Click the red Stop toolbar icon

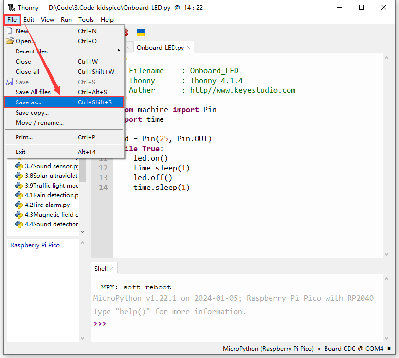(127, 33)
